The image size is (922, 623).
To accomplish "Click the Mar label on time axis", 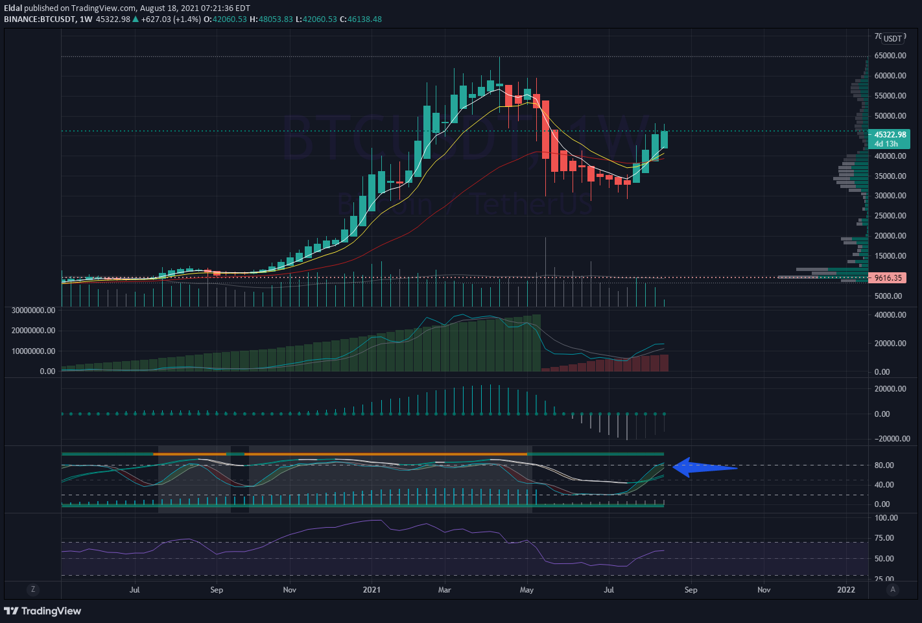I will [445, 590].
